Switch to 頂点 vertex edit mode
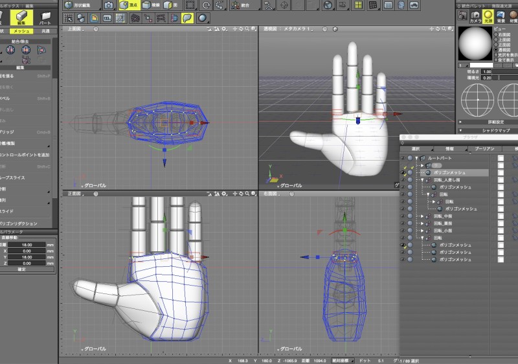518x364 pixels. point(129,5)
